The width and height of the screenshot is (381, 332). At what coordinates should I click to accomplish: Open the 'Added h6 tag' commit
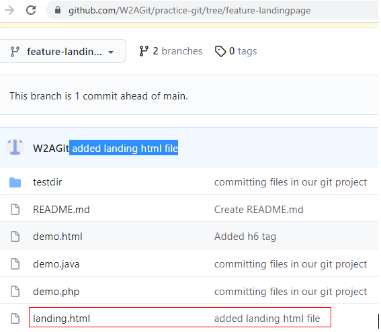point(245,237)
